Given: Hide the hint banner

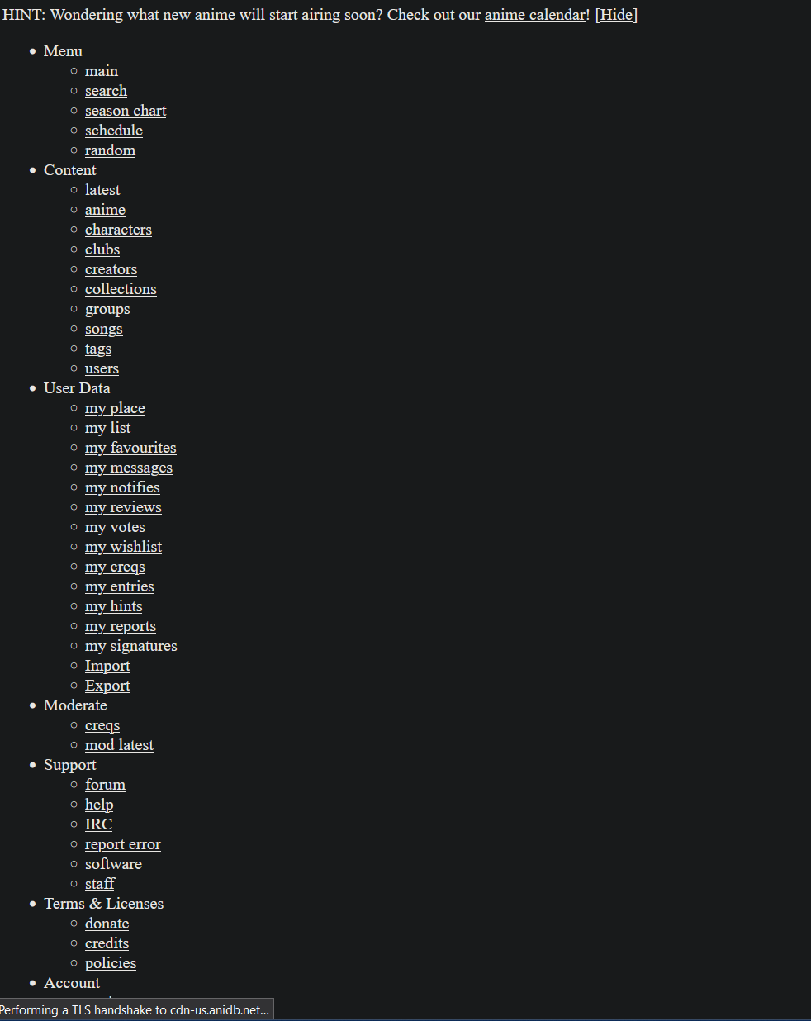Looking at the screenshot, I should tap(616, 15).
